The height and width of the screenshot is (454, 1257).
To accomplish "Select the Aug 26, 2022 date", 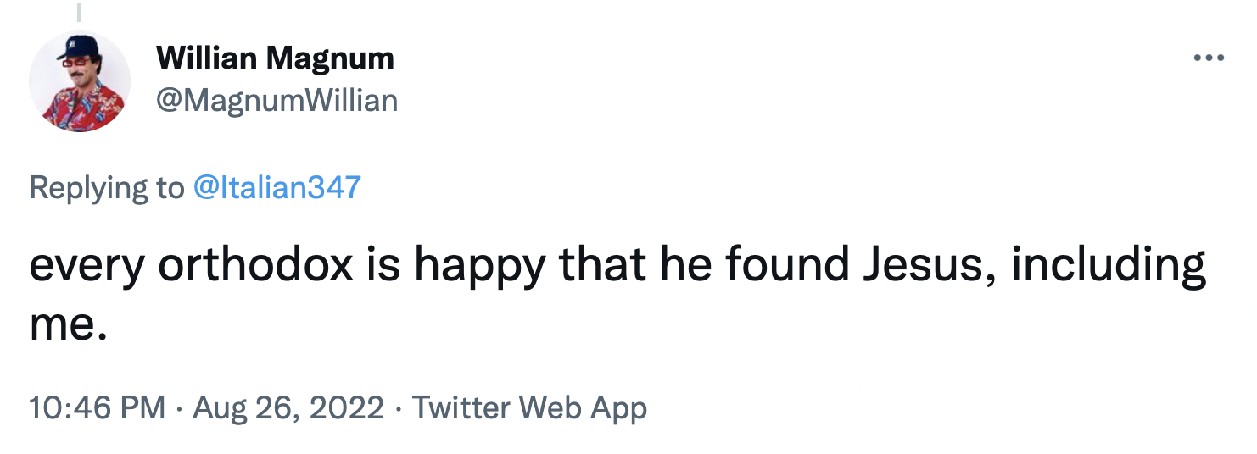I will click(288, 407).
